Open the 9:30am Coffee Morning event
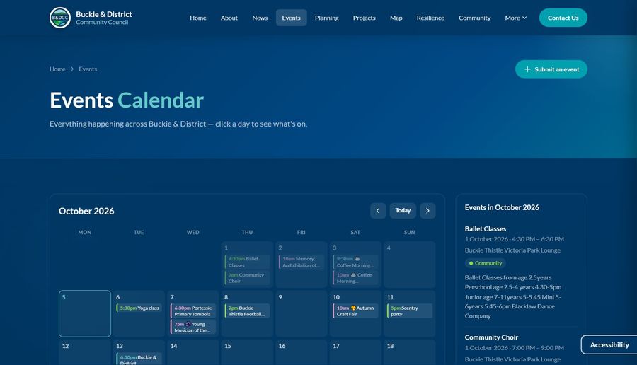 click(355, 262)
